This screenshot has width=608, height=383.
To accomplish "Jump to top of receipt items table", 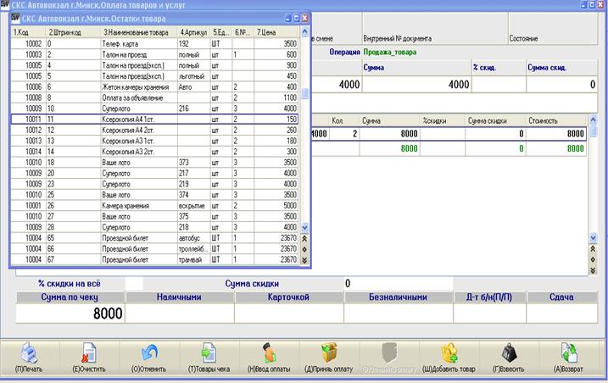I will click(593, 249).
